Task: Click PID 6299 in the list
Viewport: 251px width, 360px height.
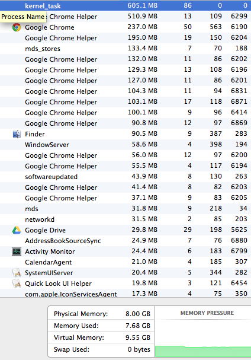Action: (x=239, y=16)
